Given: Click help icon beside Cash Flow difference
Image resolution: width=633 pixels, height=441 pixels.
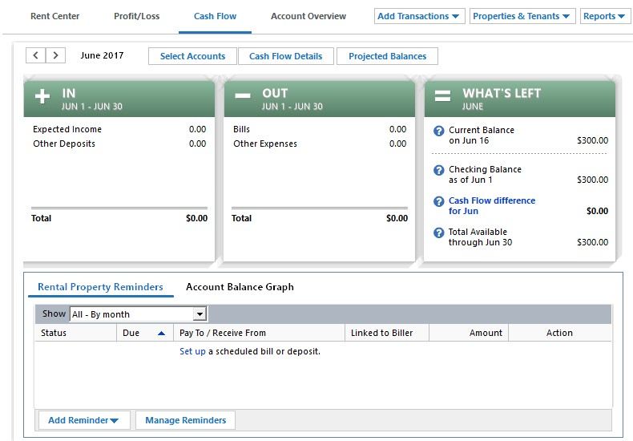Looking at the screenshot, I should pos(438,202).
